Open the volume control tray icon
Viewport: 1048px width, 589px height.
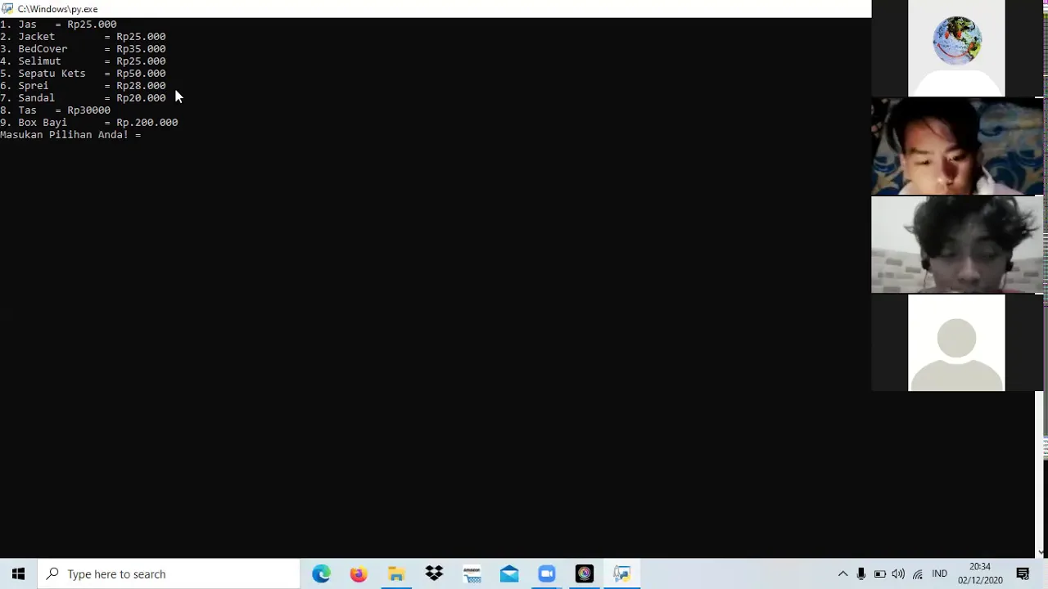[899, 574]
